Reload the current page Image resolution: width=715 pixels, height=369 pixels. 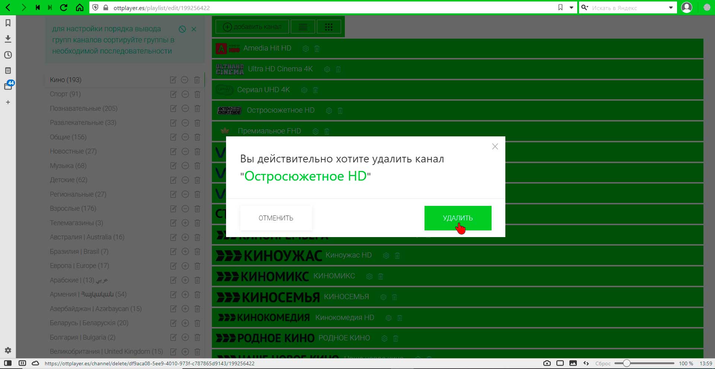64,7
